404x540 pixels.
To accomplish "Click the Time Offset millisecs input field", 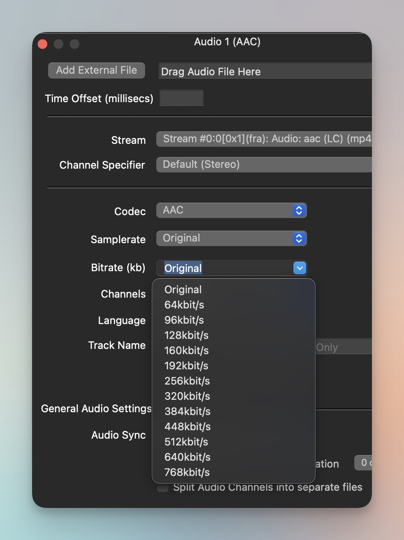I will [182, 98].
